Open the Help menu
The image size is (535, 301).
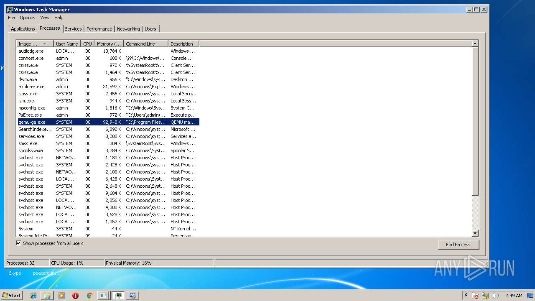pyautogui.click(x=59, y=18)
